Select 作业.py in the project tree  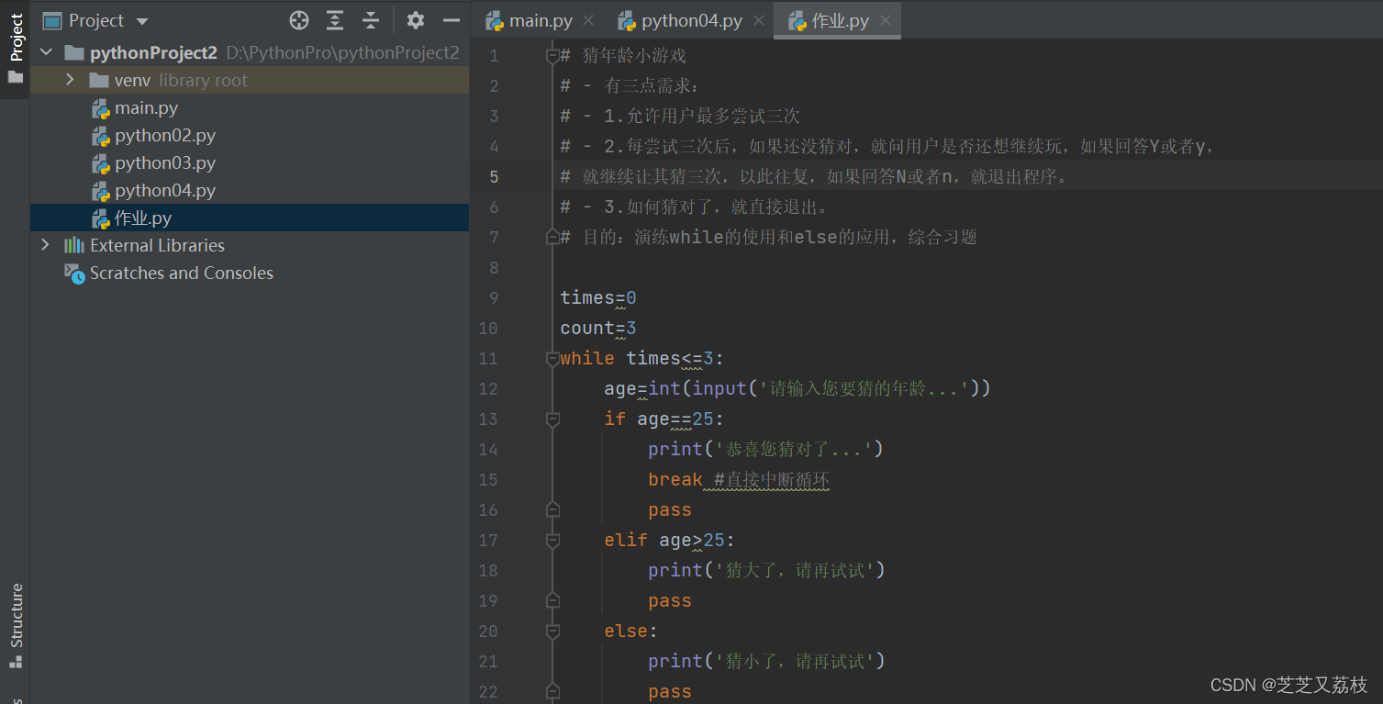250,218
